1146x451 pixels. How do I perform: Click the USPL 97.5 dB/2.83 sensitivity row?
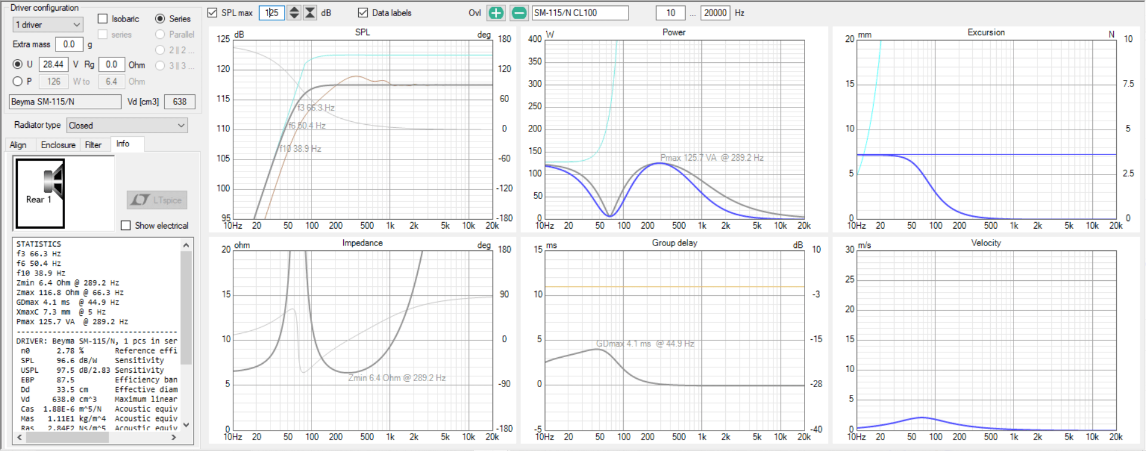coord(97,370)
